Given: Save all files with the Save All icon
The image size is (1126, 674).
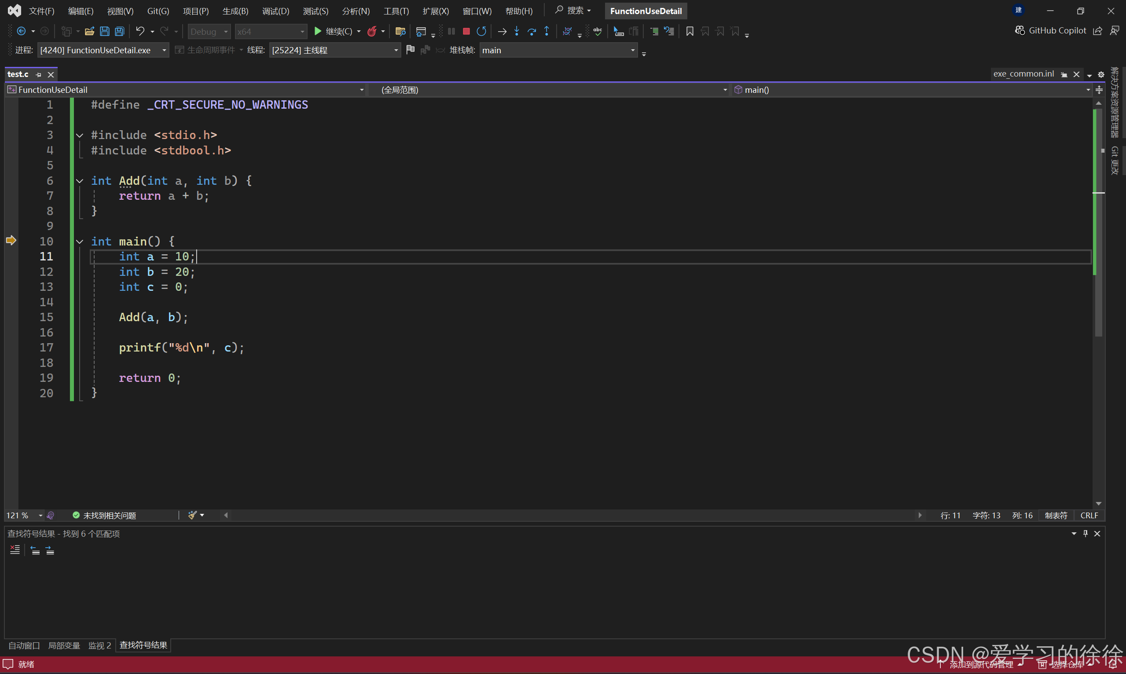Looking at the screenshot, I should tap(119, 31).
